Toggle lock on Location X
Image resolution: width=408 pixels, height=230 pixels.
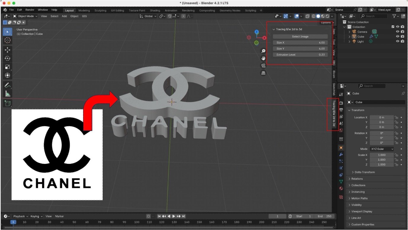[396, 117]
